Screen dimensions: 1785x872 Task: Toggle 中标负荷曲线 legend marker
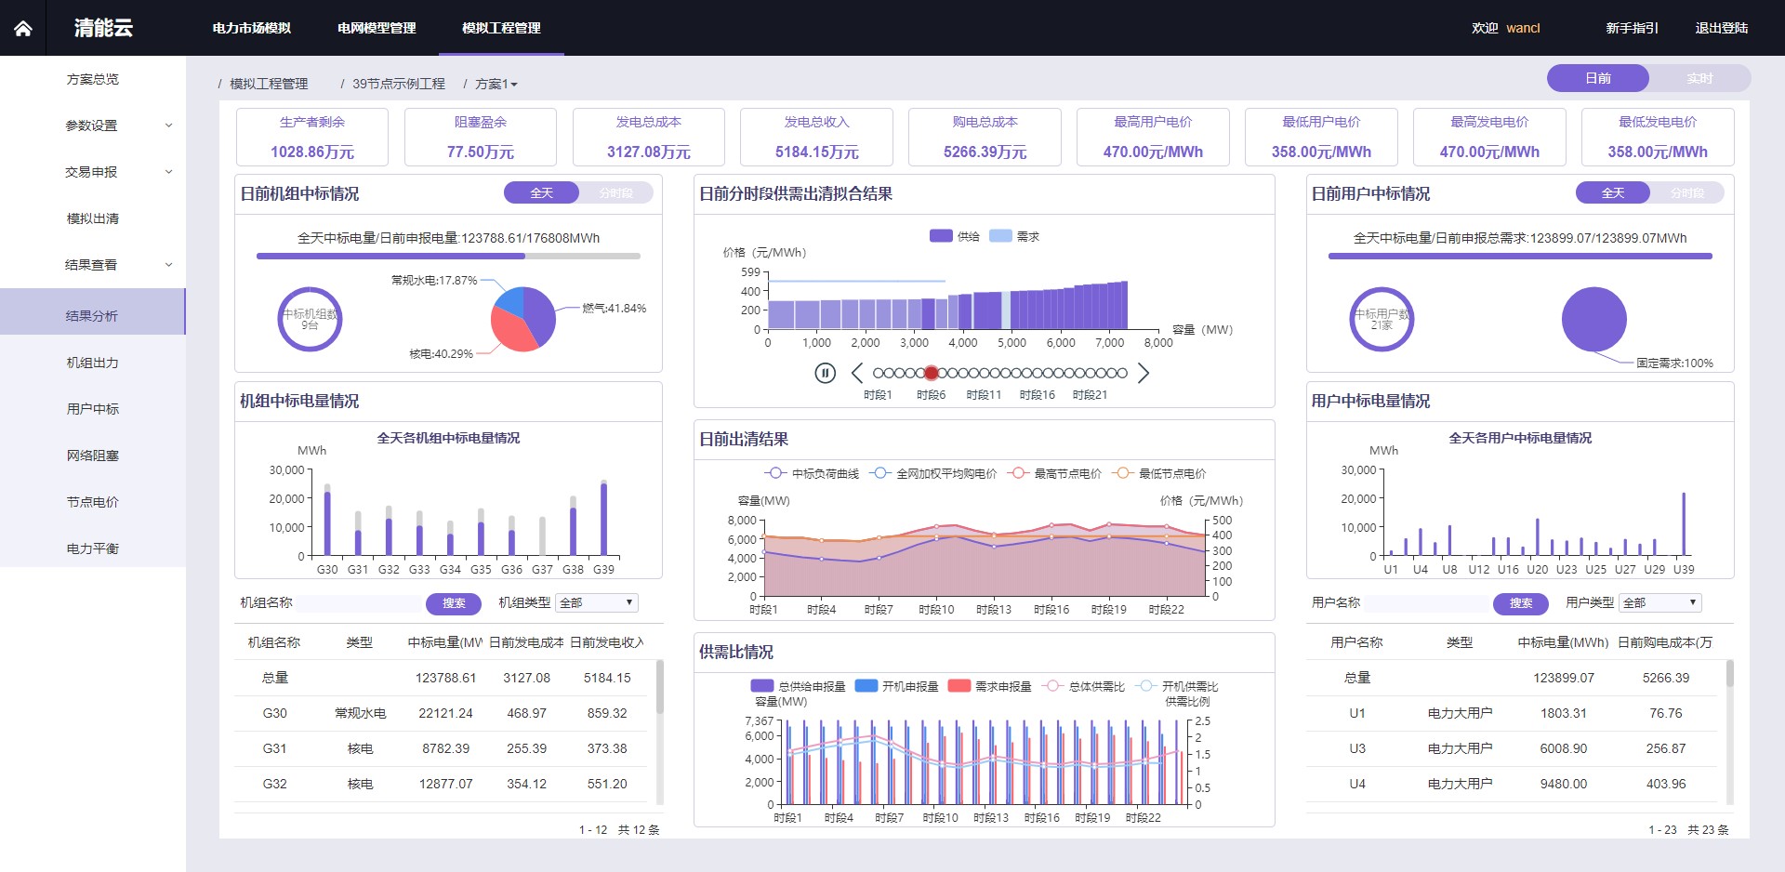coord(775,473)
